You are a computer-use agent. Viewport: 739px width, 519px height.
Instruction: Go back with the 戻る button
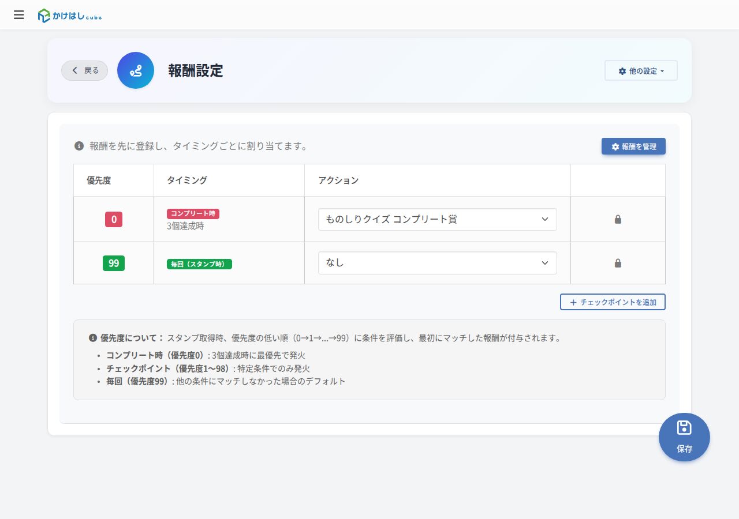point(84,70)
